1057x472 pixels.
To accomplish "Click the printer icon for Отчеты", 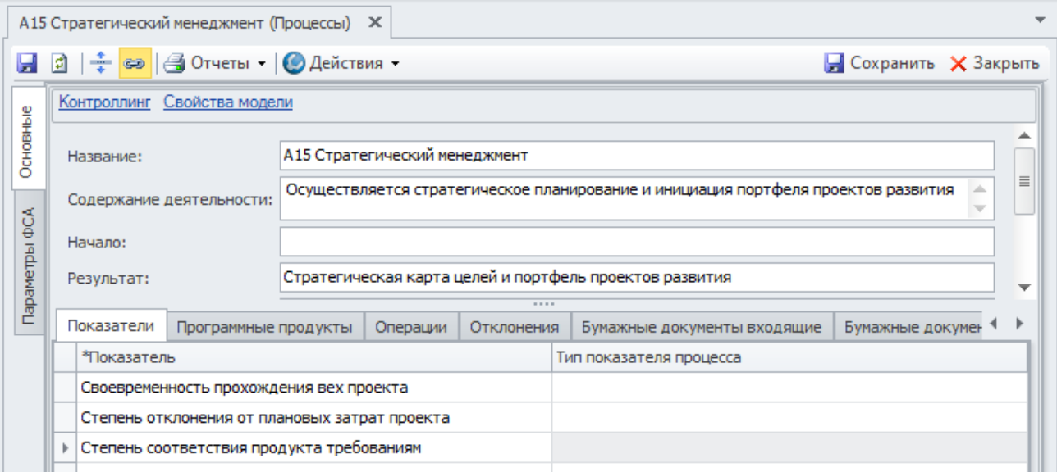I will [x=174, y=63].
